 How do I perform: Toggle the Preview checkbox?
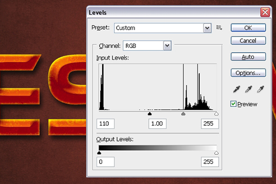coord(234,104)
